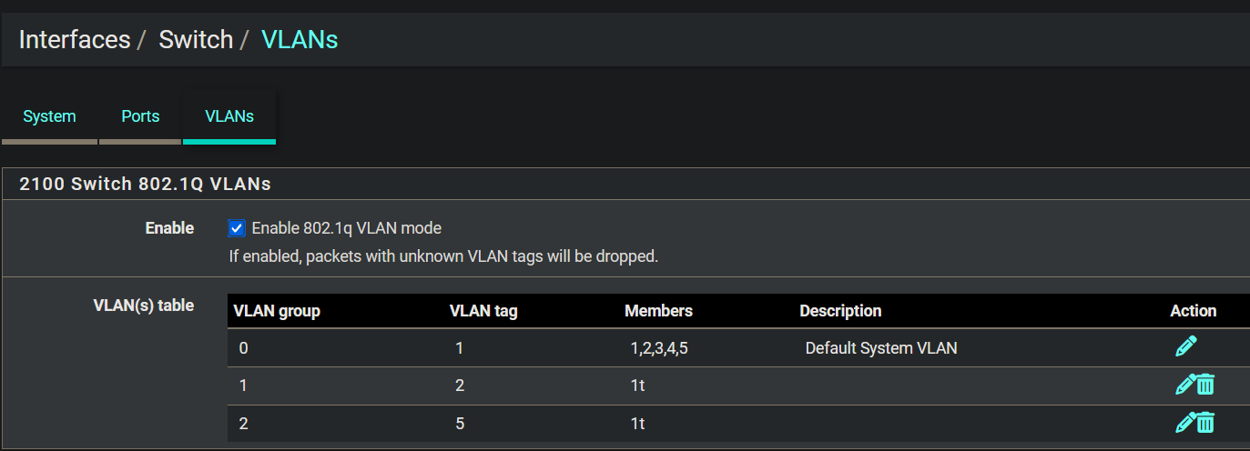Screen dimensions: 1250x451
Task: Click the Switch breadcrumb link
Action: point(196,40)
